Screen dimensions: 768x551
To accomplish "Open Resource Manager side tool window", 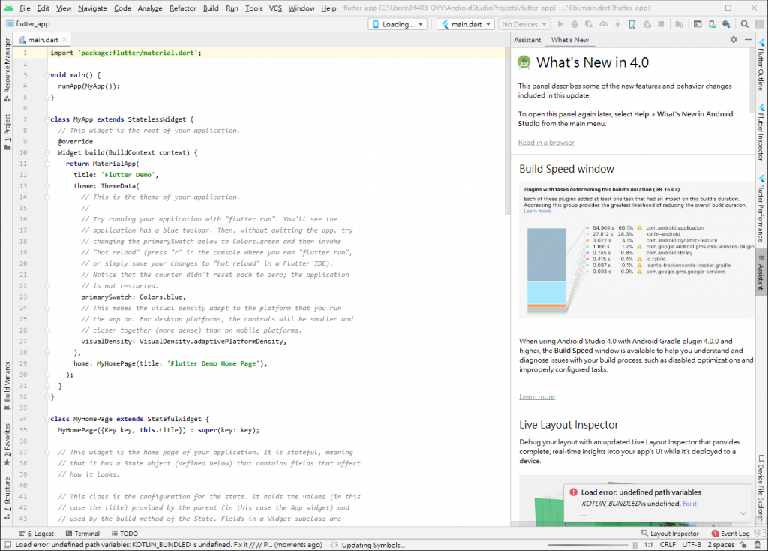I will coord(7,70).
